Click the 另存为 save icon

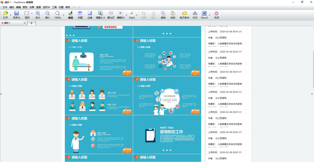pos(16,15)
